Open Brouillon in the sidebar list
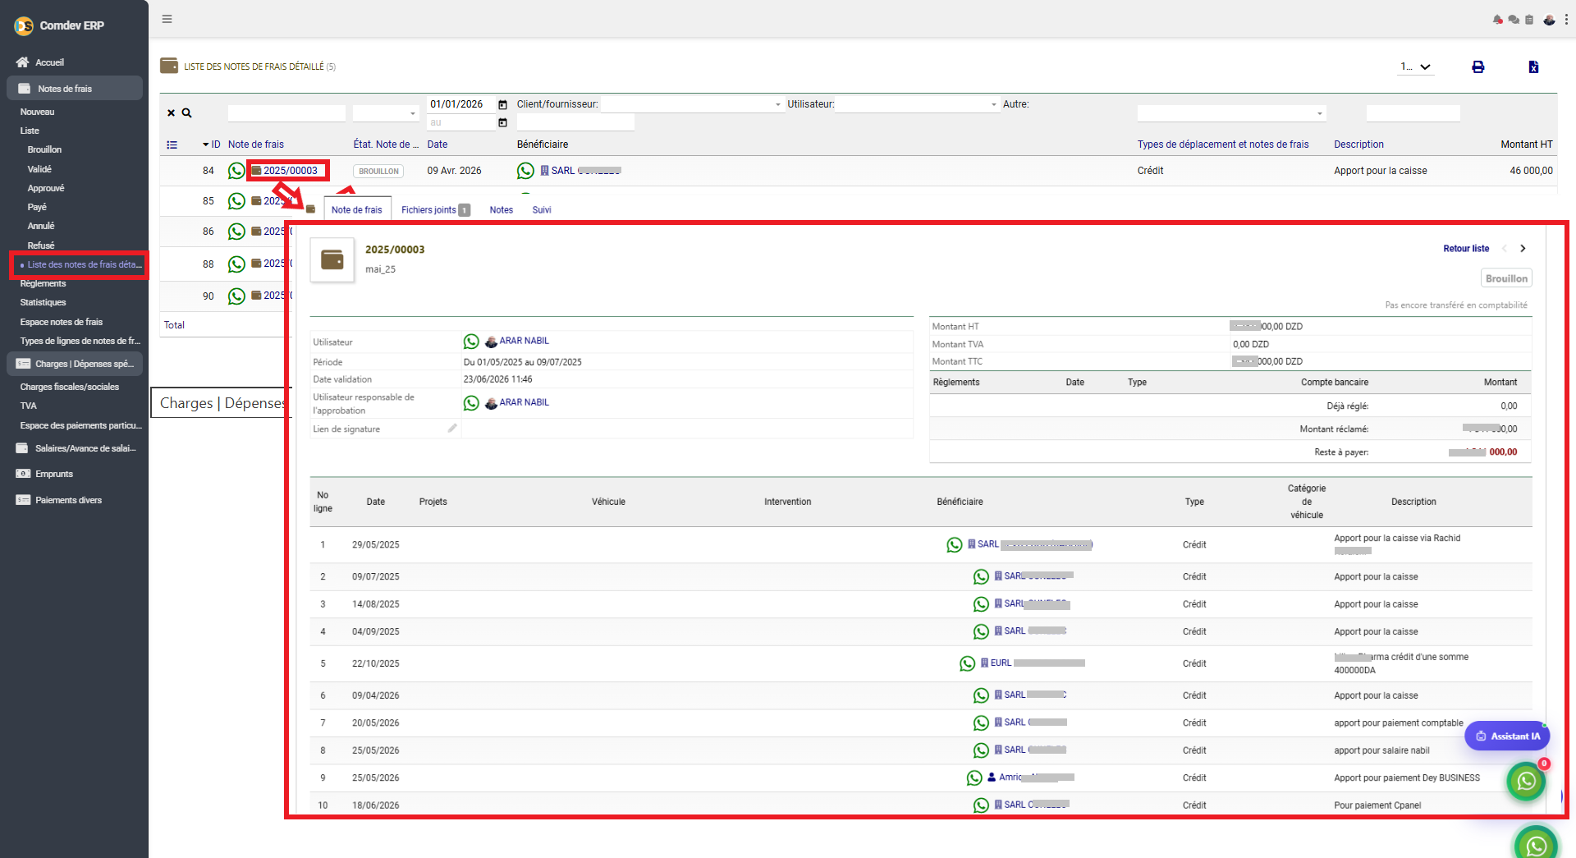 tap(44, 150)
